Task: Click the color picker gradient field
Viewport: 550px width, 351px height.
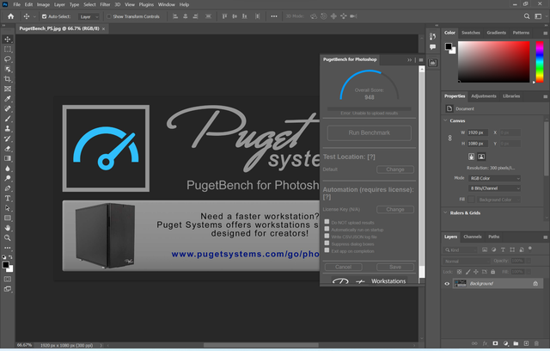Action: [x=493, y=62]
